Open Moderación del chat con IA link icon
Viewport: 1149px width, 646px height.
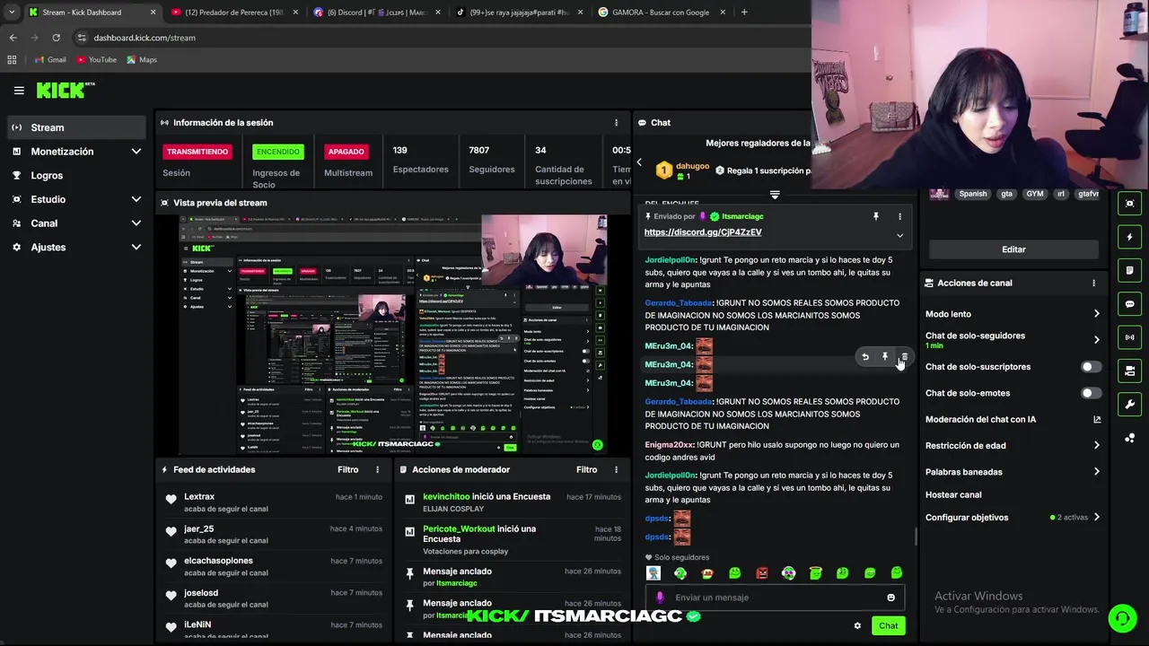point(1097,419)
